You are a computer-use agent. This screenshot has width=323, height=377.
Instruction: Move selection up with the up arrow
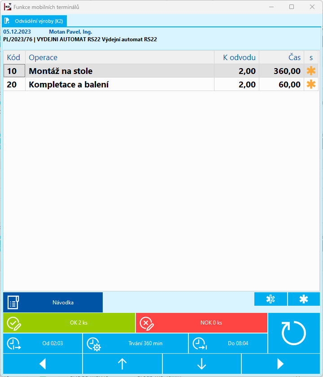pos(122,364)
